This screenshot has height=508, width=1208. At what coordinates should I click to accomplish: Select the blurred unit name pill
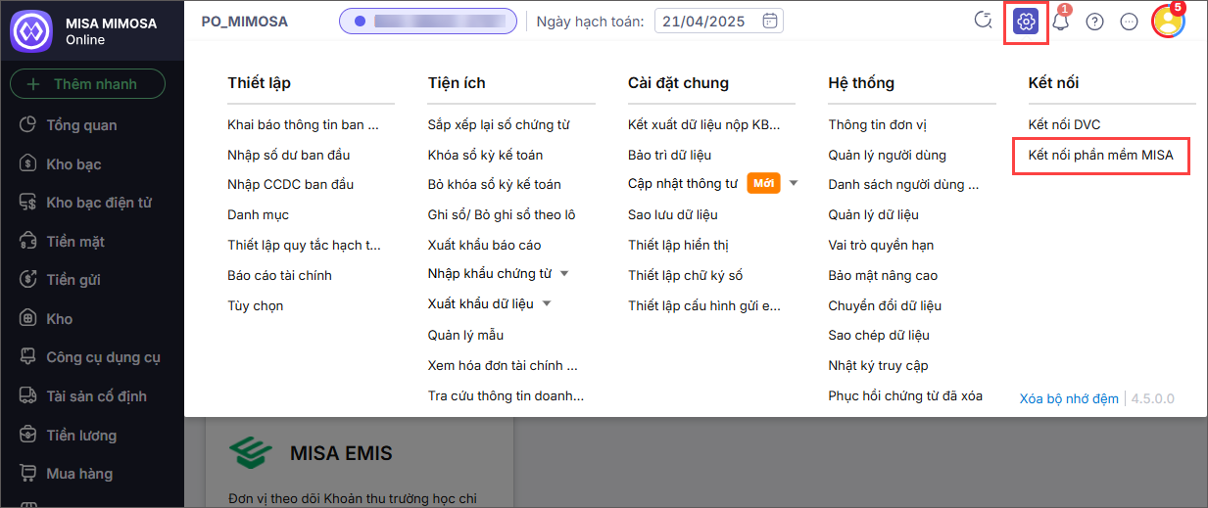pyautogui.click(x=428, y=21)
